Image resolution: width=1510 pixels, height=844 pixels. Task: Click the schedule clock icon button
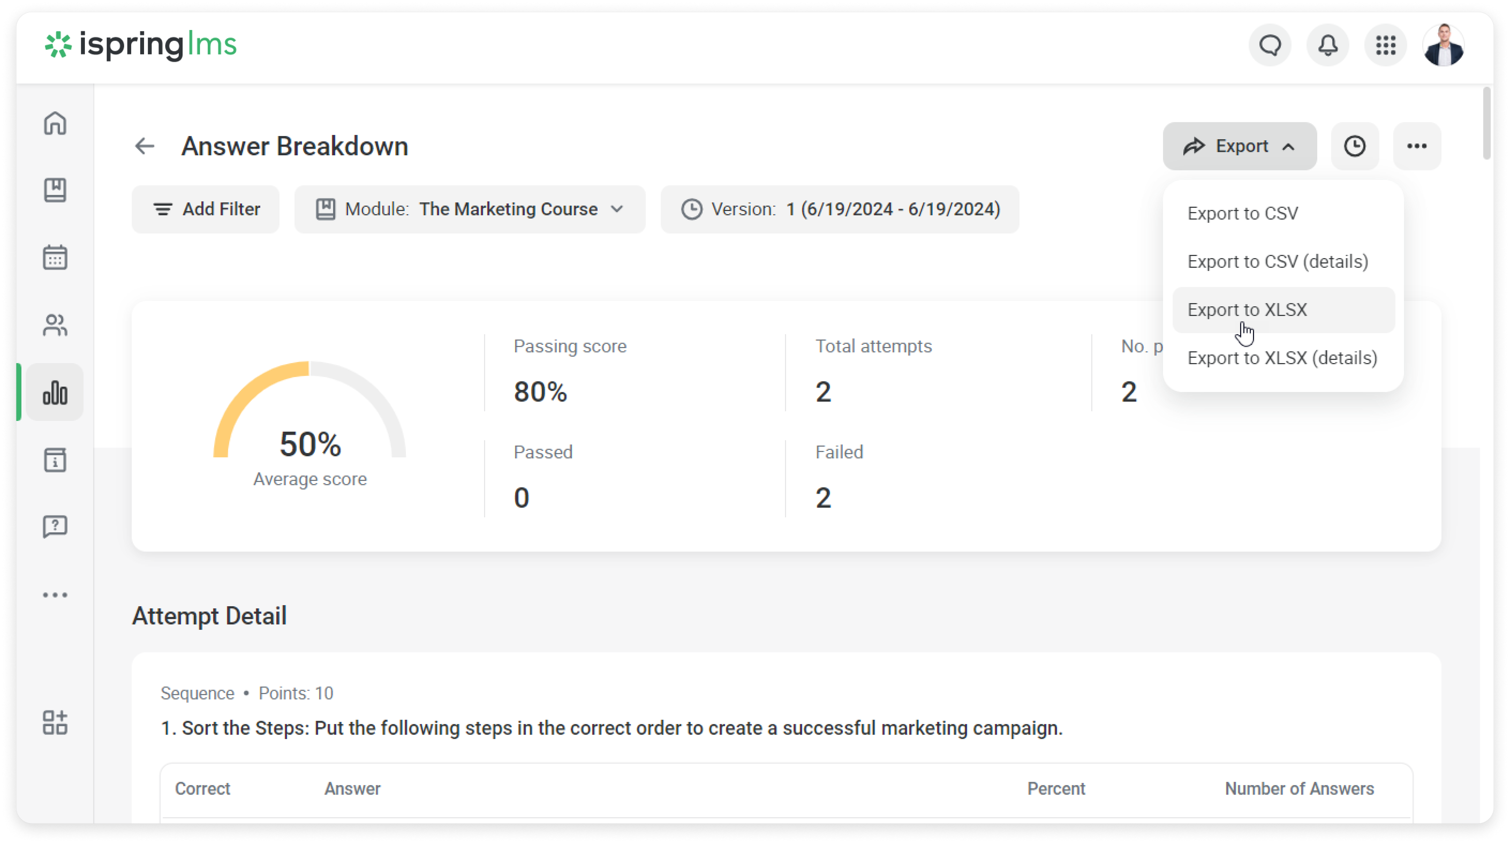pyautogui.click(x=1355, y=146)
